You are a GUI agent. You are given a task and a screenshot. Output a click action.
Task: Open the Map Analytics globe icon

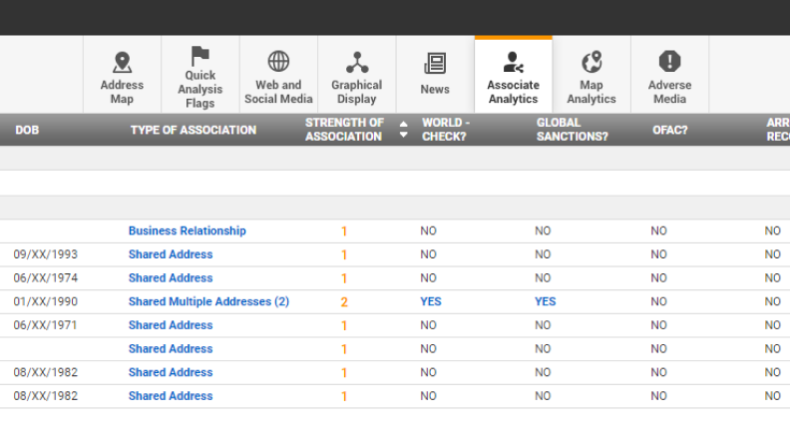[x=592, y=62]
